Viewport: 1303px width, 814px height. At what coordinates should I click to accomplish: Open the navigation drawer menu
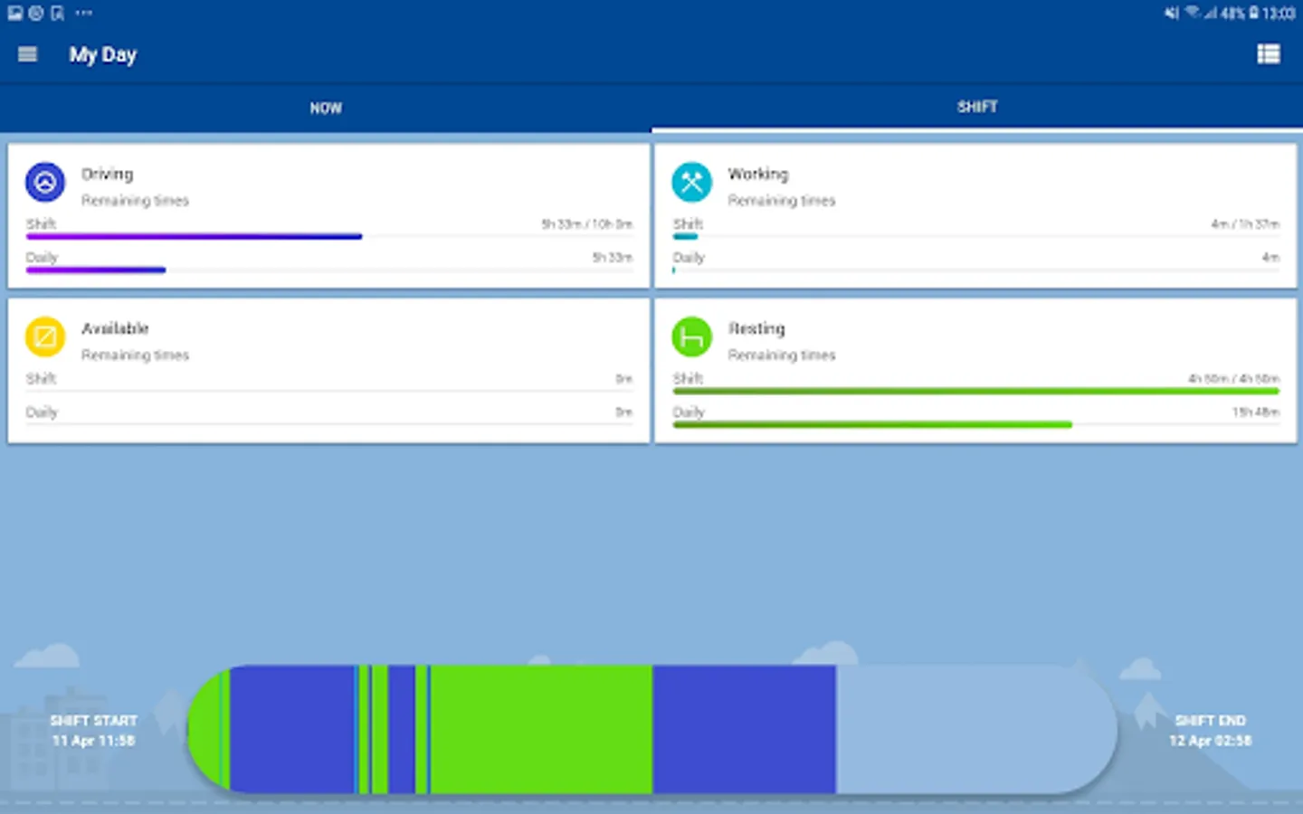click(26, 54)
